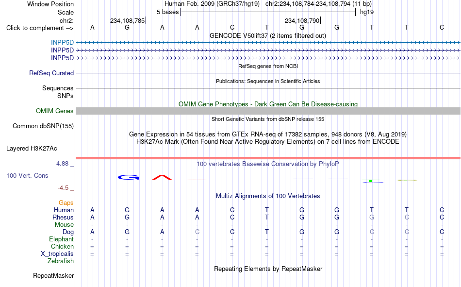Click the faded G in the Rhesus row
The image size is (461, 287).
tap(372, 217)
